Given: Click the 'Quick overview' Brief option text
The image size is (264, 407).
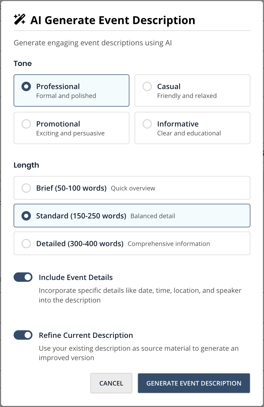Looking at the screenshot, I should (133, 188).
